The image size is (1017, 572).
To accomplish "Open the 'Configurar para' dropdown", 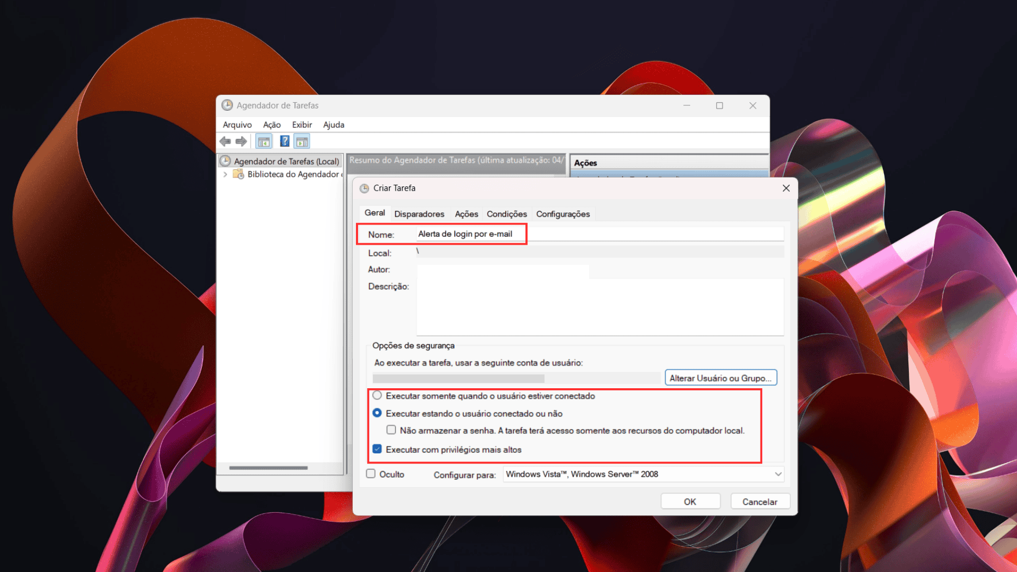I will pos(778,474).
